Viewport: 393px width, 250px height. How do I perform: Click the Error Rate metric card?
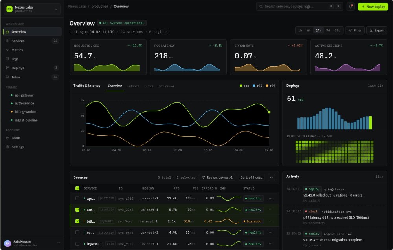pos(268,57)
